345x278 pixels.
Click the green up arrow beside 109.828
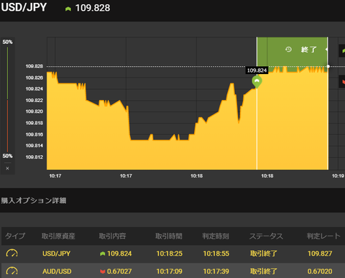pyautogui.click(x=68, y=9)
